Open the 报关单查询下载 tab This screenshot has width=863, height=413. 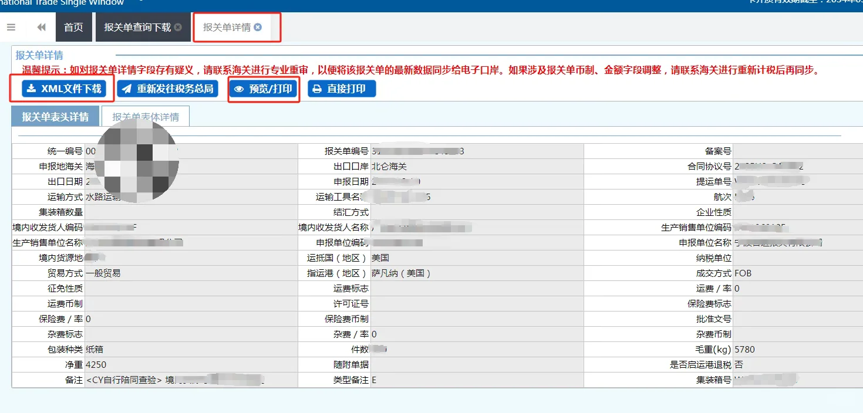pos(139,26)
